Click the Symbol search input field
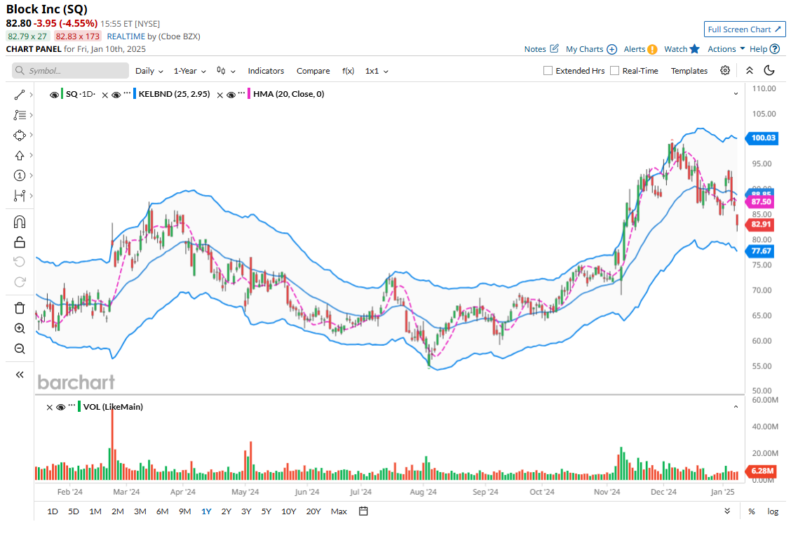This screenshot has height=536, width=805. pyautogui.click(x=71, y=71)
